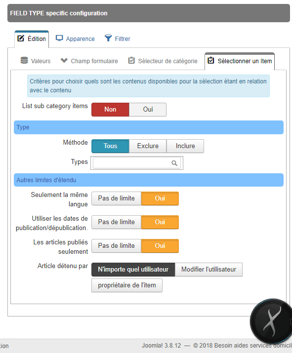The height and width of the screenshot is (353, 292).
Task: Select the Inclure method option
Action: coord(185,146)
